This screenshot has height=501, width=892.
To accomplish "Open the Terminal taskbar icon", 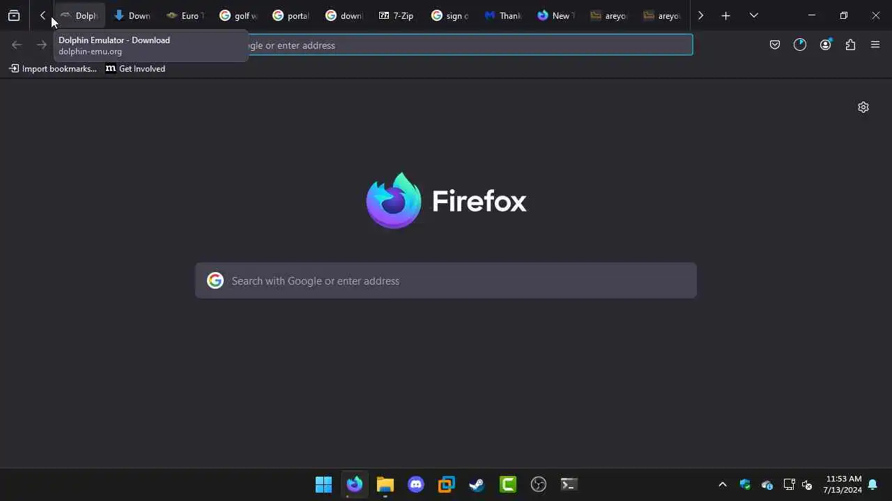I will click(x=569, y=484).
